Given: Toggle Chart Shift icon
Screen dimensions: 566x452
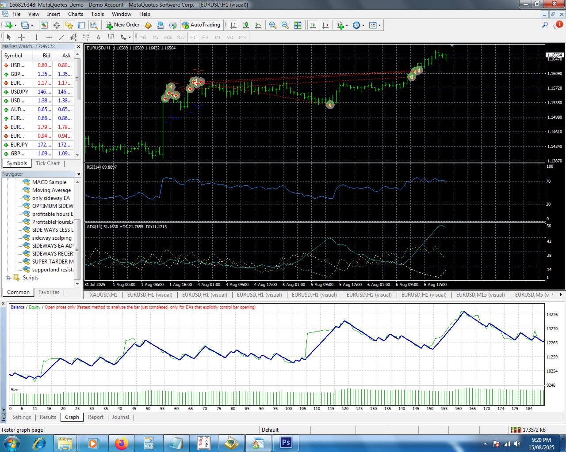Looking at the screenshot, I should tap(325, 25).
